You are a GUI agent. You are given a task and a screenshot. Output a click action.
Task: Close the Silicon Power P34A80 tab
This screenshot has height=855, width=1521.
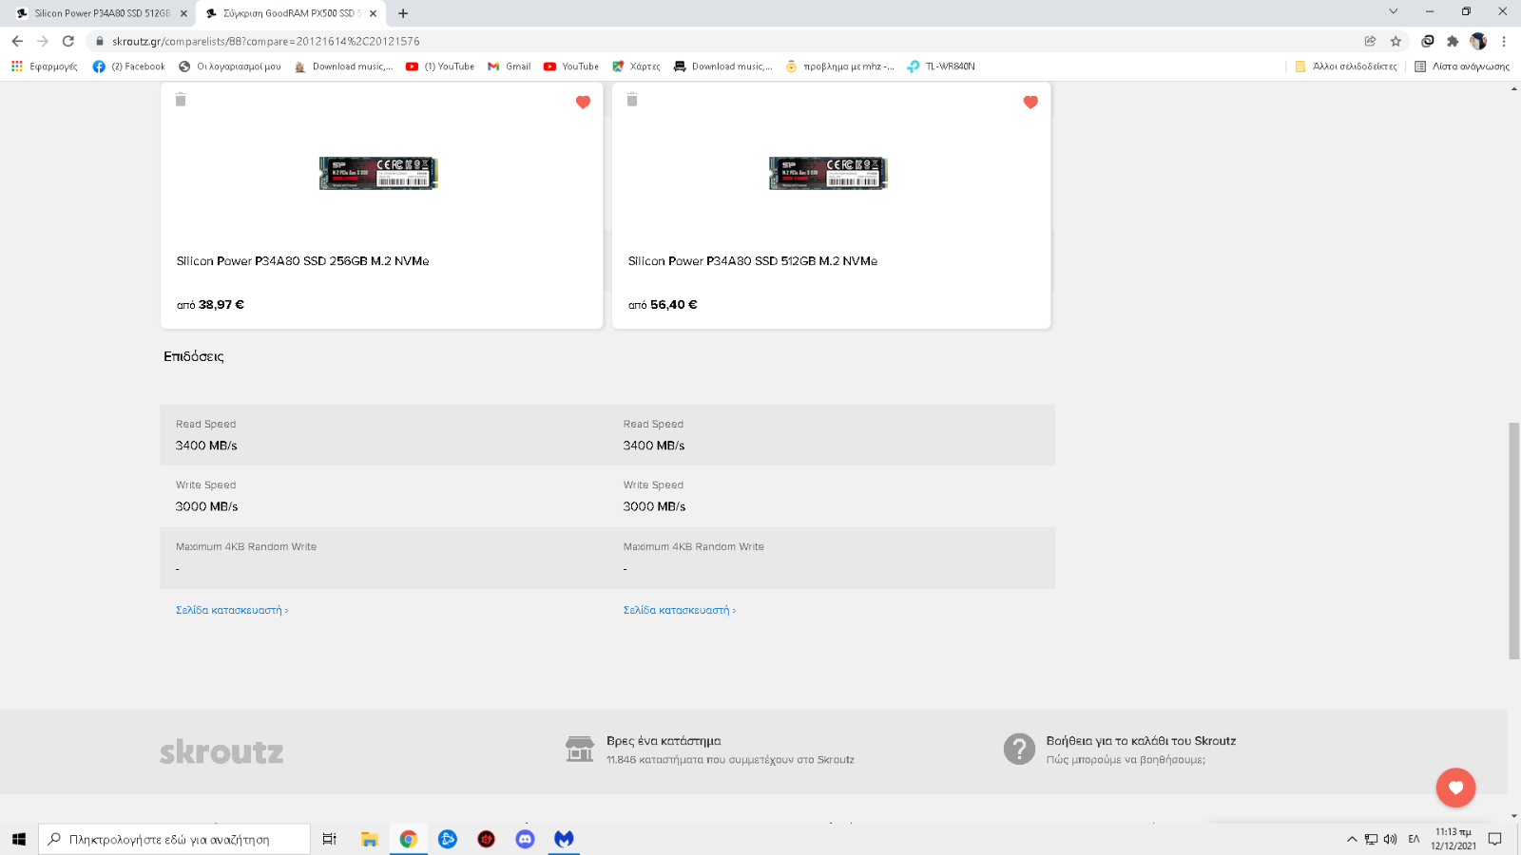[x=183, y=13]
